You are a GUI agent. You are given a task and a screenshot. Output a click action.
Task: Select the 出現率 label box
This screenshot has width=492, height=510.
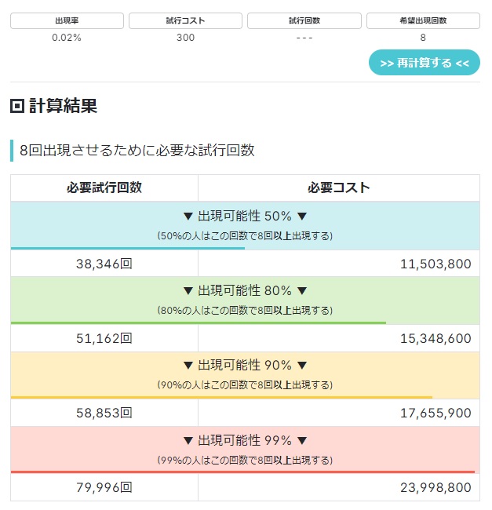point(67,20)
